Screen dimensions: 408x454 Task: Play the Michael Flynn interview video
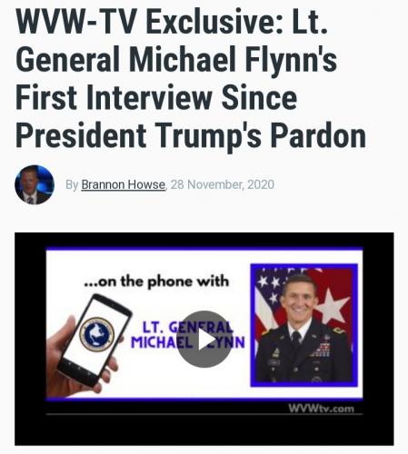(204, 340)
